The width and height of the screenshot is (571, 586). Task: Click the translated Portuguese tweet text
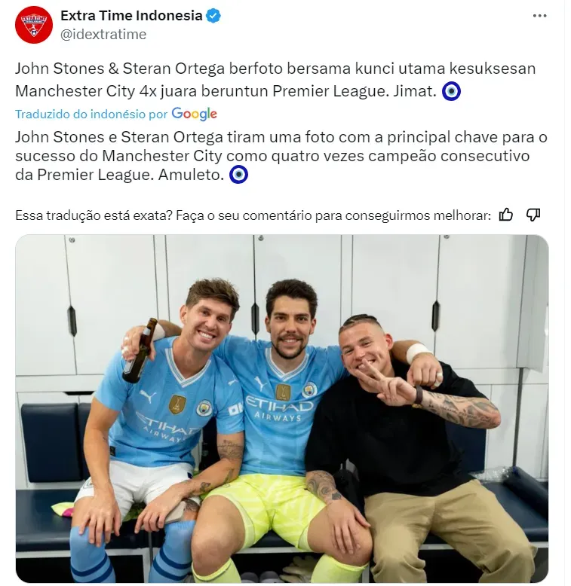(x=281, y=156)
